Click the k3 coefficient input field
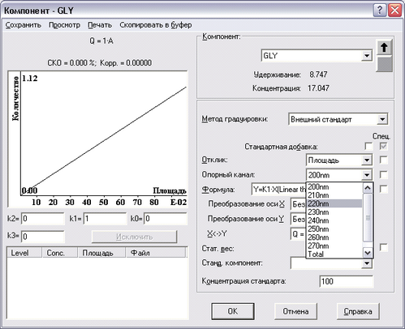Viewport: 405px width, 329px height. point(43,237)
